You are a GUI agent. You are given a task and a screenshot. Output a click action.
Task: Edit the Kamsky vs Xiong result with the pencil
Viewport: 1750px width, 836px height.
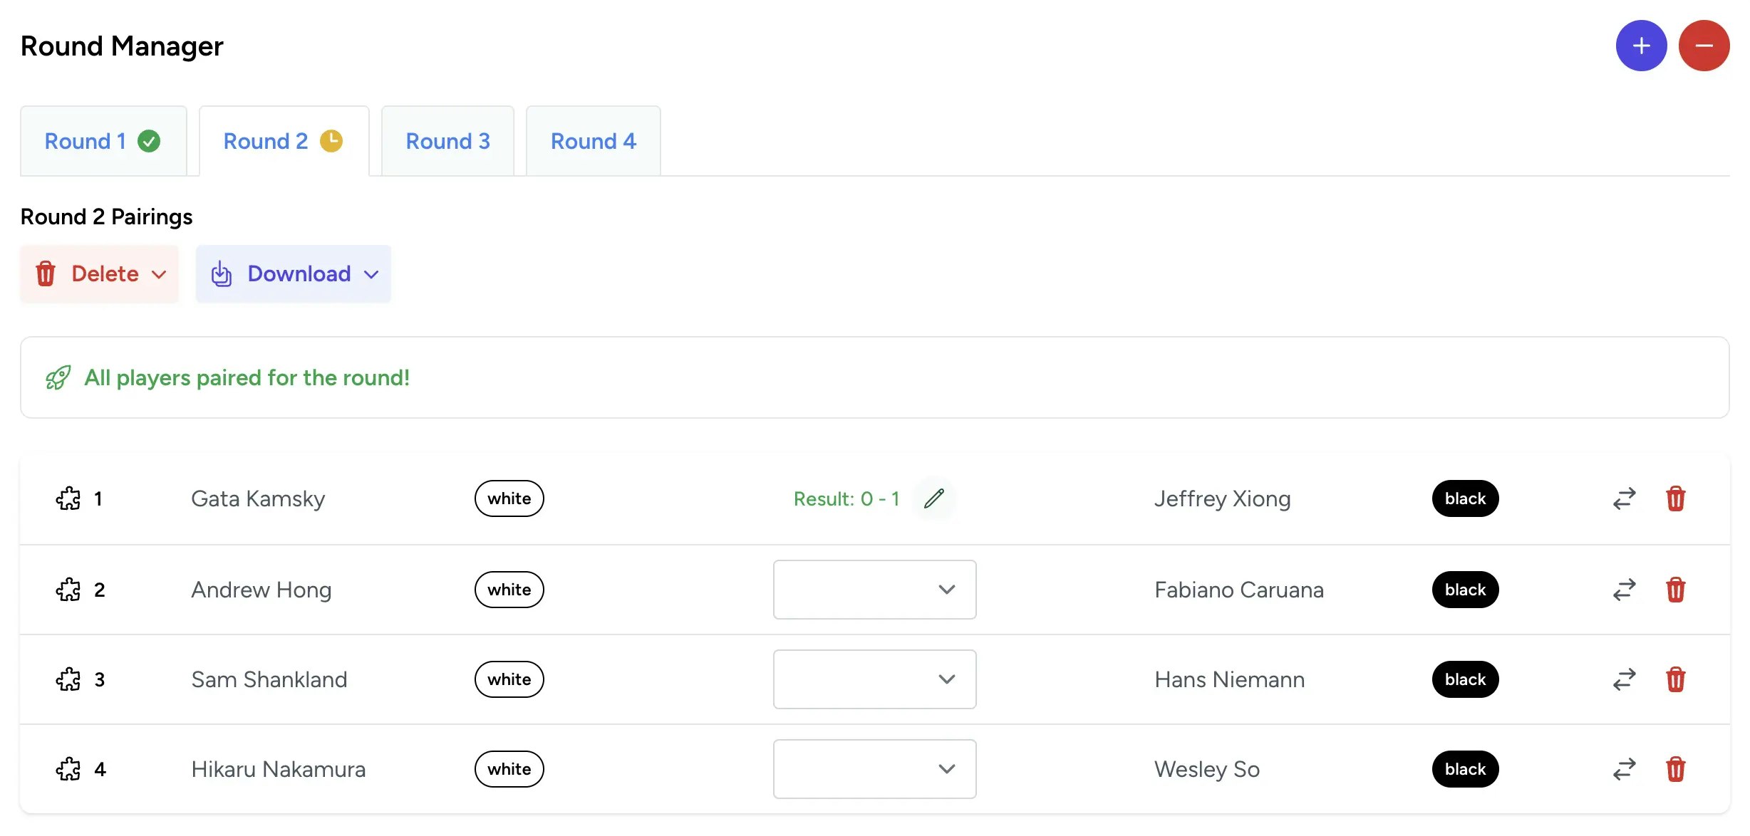coord(933,498)
